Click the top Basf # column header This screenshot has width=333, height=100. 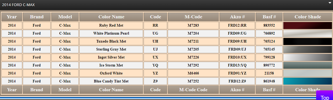(x=269, y=17)
